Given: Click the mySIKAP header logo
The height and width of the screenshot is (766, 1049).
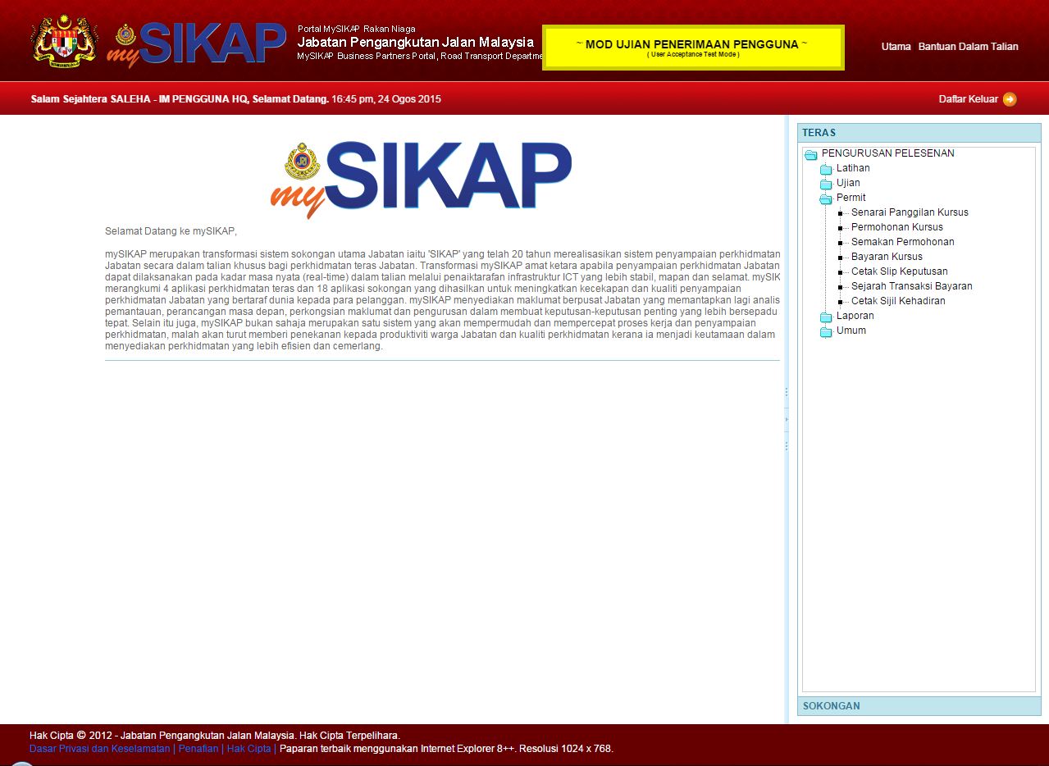Looking at the screenshot, I should [197, 44].
